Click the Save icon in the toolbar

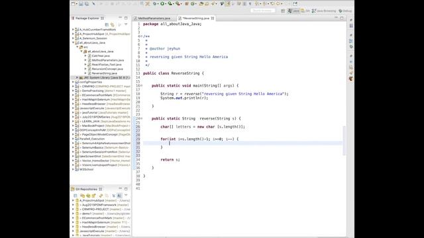[x=81, y=4]
